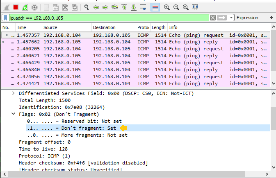Viewport: 276px width, 178px height.
Task: Open recent display filters dropdown arrow
Action: [x=231, y=18]
